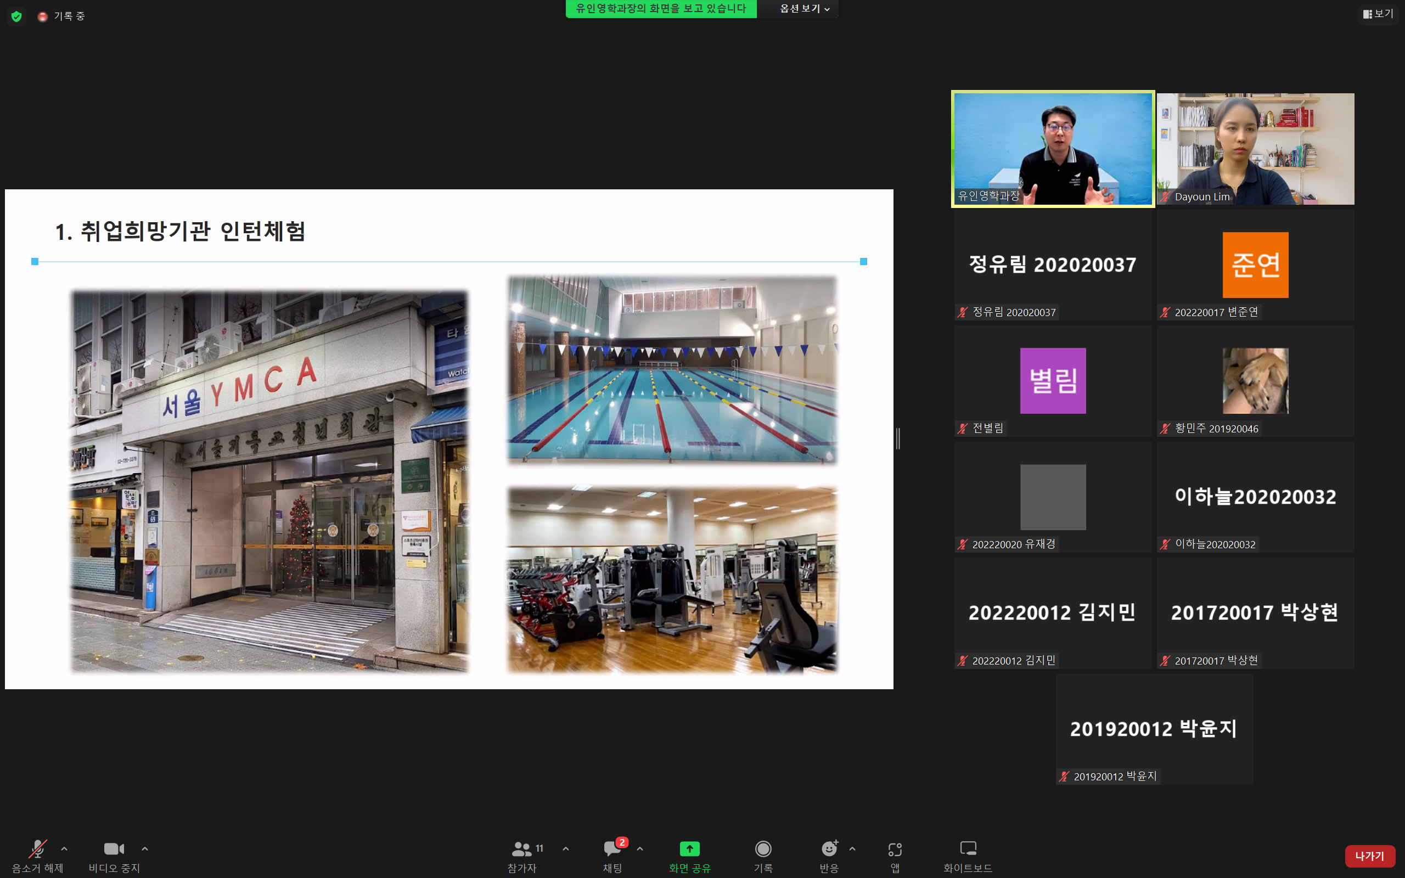Click muted mic icon beside 202220020 유재경
The height and width of the screenshot is (878, 1405).
963,545
